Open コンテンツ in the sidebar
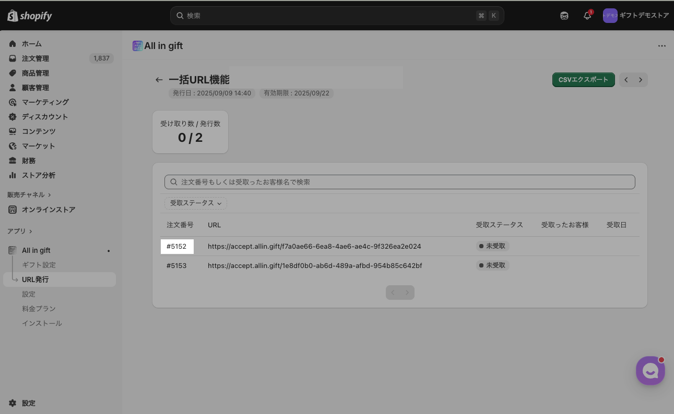 click(39, 131)
